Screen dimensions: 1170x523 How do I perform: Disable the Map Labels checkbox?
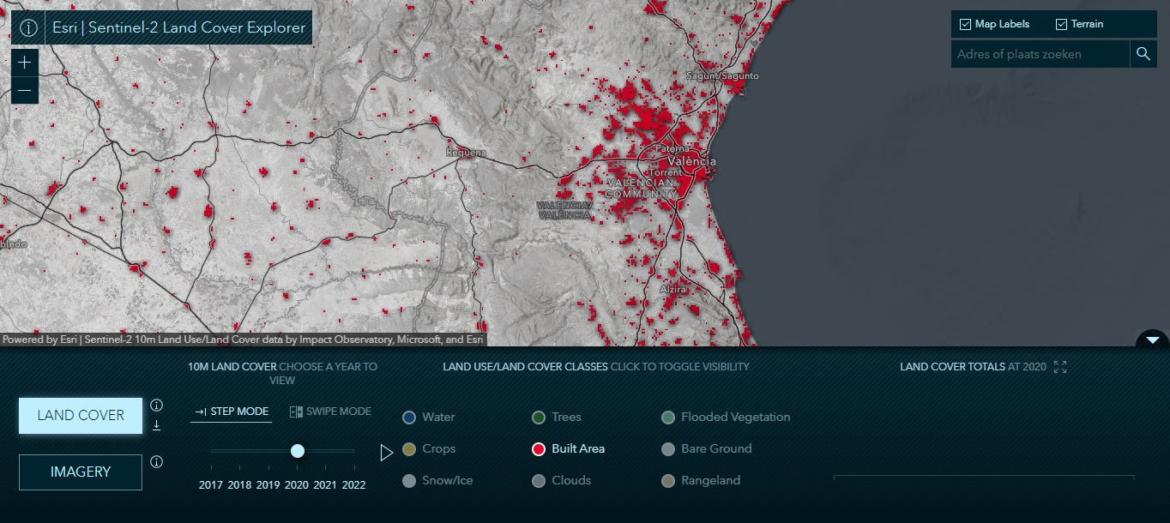click(x=965, y=23)
